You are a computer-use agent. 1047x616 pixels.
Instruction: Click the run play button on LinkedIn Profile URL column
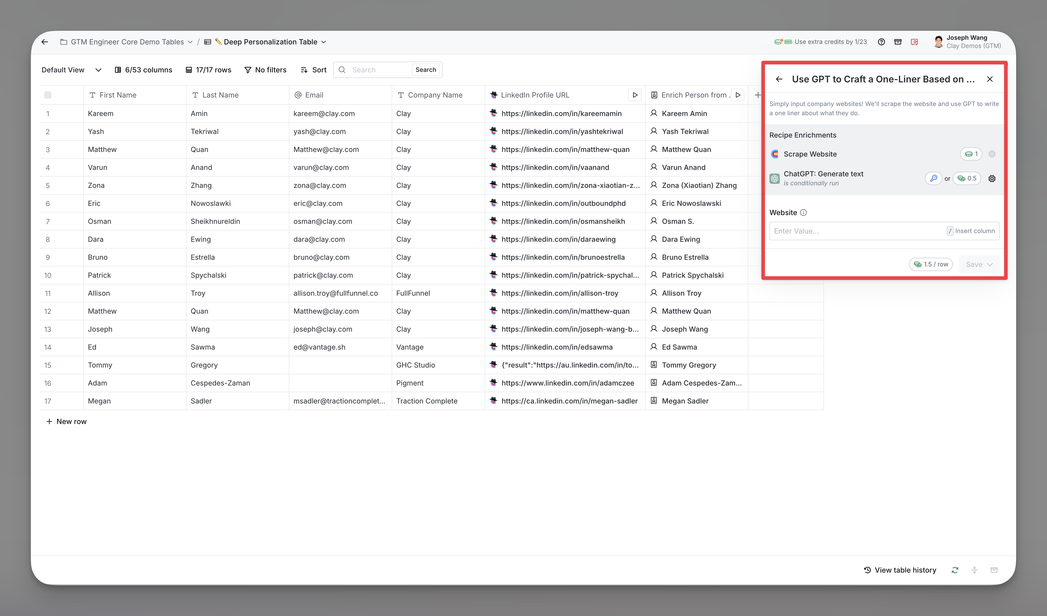click(x=635, y=95)
